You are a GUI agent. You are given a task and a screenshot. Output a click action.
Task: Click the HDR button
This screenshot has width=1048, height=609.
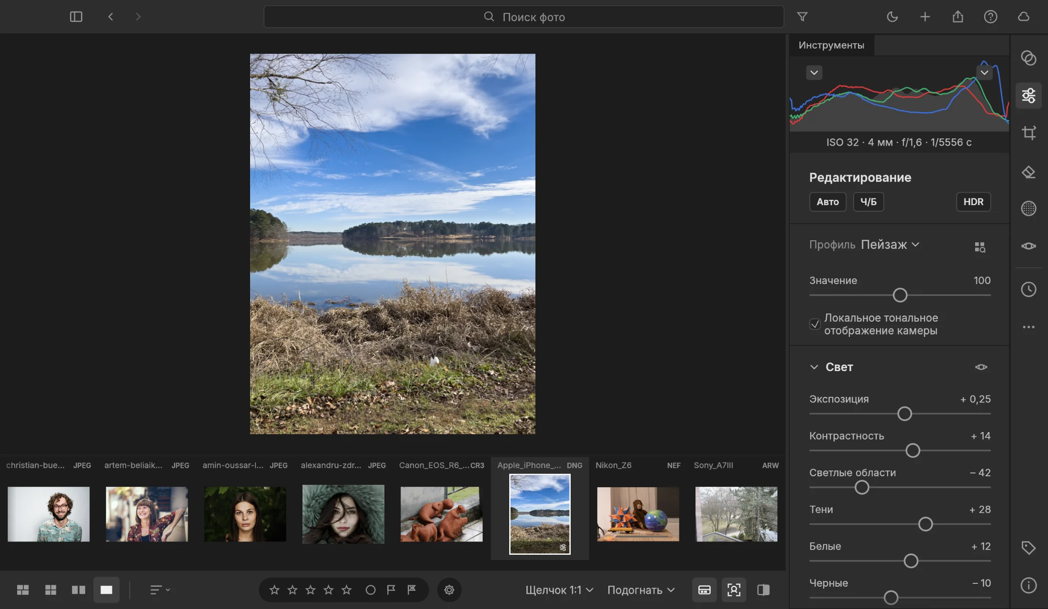point(973,202)
